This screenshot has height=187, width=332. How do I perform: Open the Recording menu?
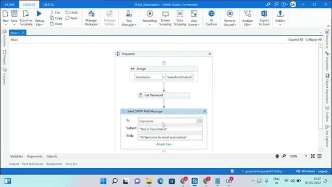tap(150, 18)
